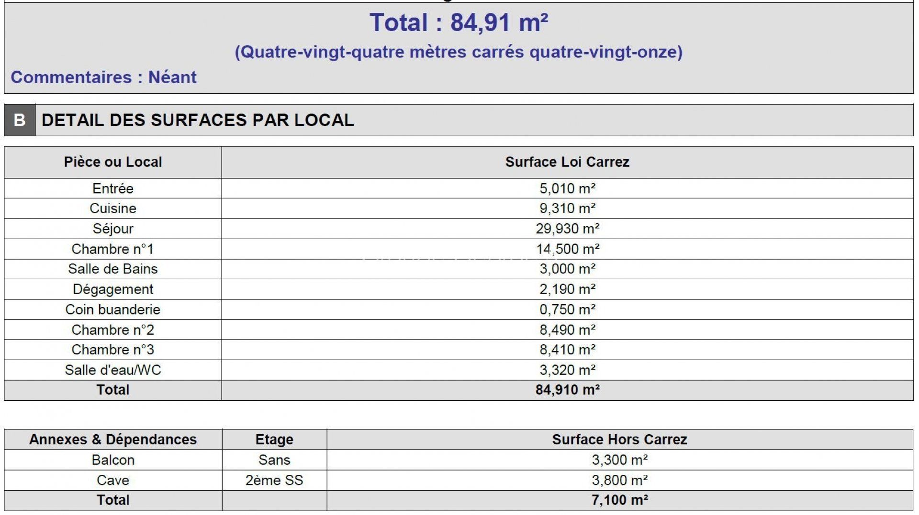Image resolution: width=919 pixels, height=515 pixels.
Task: Click the 'Surface Loi Carrez' column header
Action: [x=567, y=162]
